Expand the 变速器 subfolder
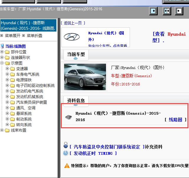The image size is (189, 178). coord(7,68)
